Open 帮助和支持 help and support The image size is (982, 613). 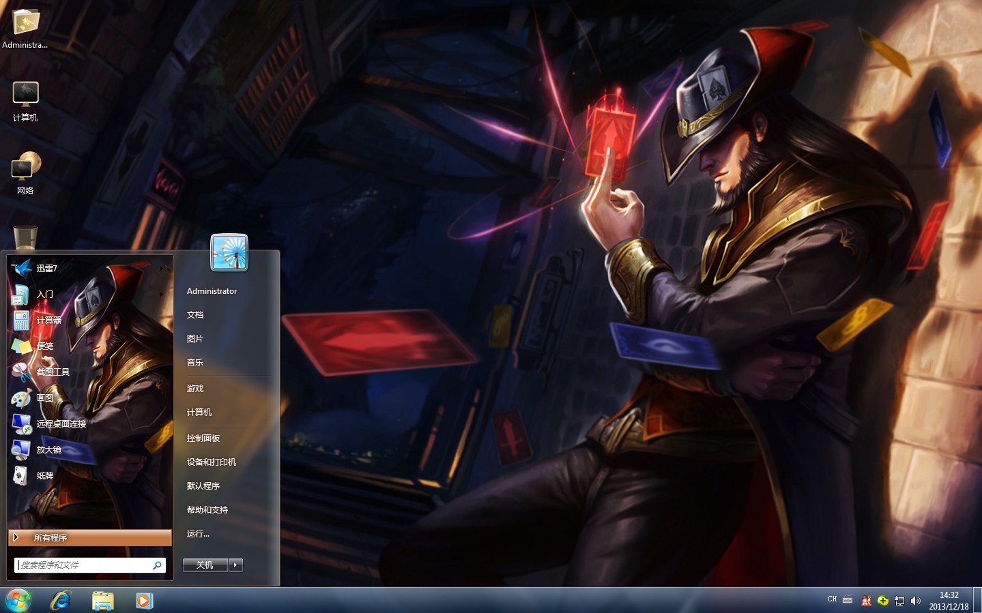[x=207, y=509]
